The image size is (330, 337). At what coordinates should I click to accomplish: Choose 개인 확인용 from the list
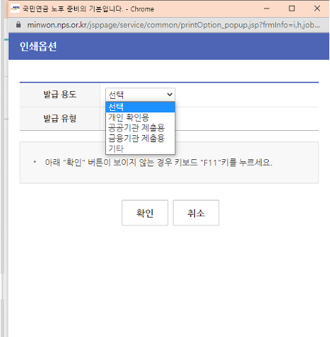coord(140,117)
